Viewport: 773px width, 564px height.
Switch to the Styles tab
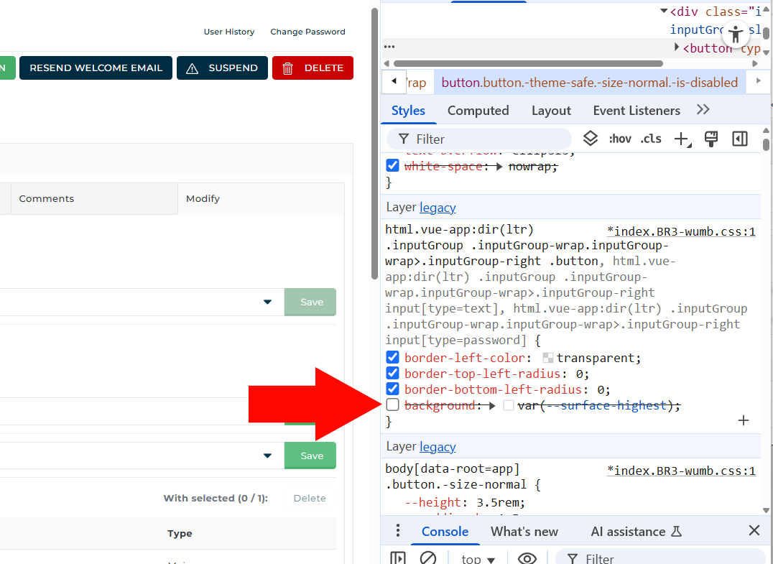point(408,111)
